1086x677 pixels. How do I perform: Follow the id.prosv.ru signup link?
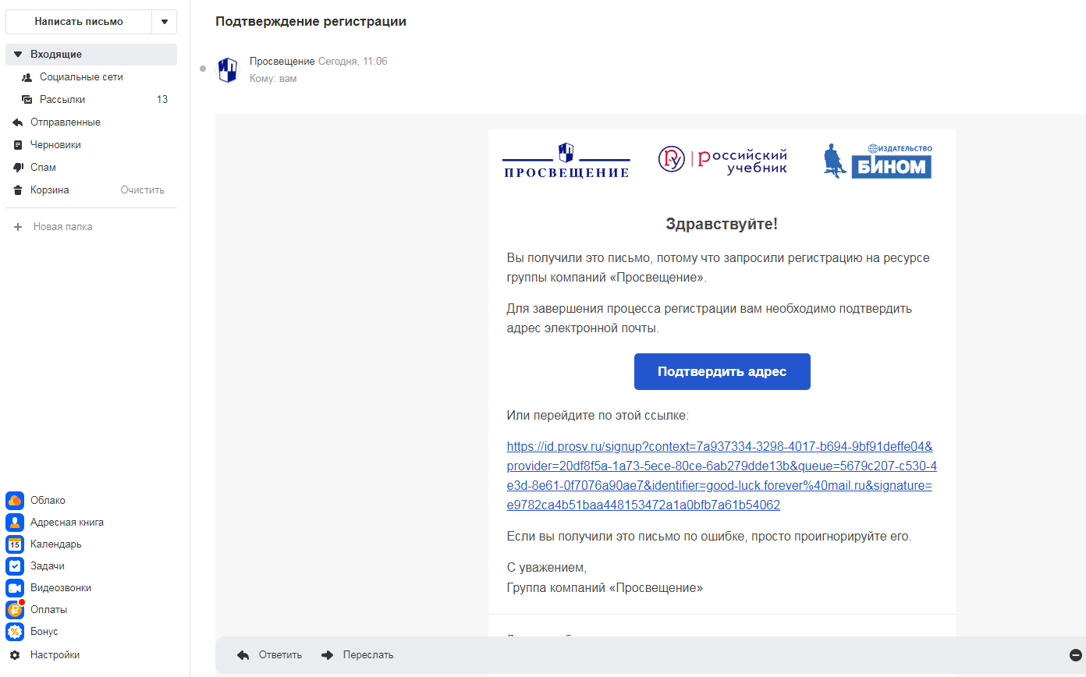(722, 476)
